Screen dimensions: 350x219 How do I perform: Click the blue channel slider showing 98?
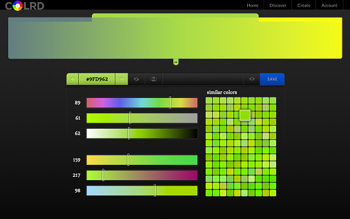(142, 191)
